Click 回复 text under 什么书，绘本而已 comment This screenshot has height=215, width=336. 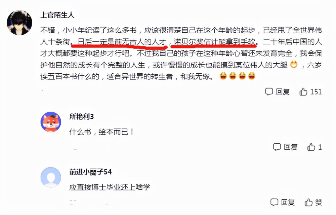(x=291, y=147)
